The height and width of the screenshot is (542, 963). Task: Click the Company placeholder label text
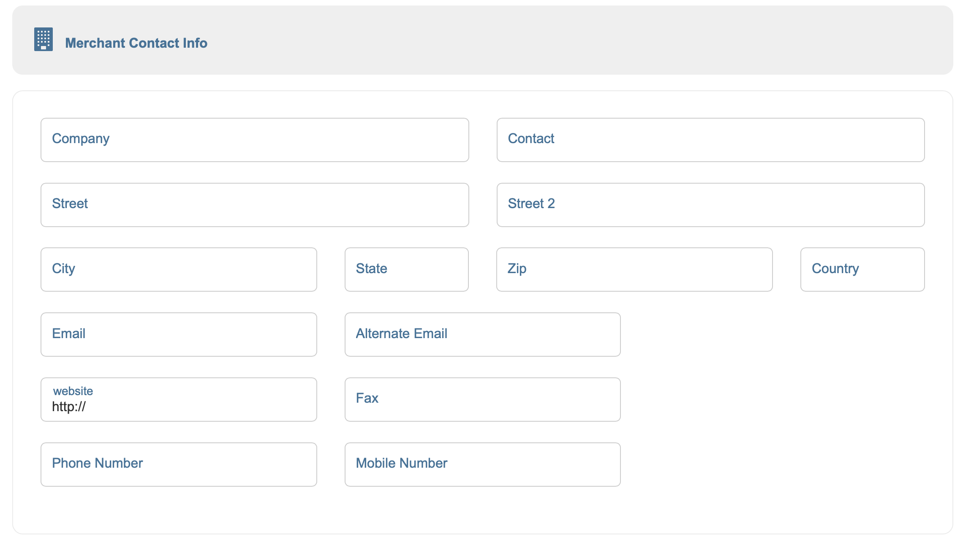point(81,138)
